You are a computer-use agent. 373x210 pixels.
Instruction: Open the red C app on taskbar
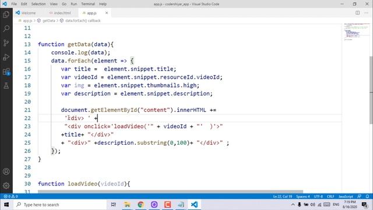tap(167, 205)
